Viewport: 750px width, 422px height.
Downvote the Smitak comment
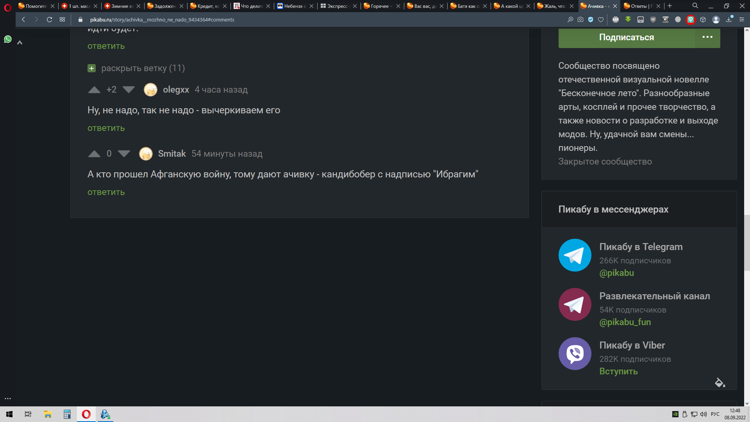tap(124, 154)
